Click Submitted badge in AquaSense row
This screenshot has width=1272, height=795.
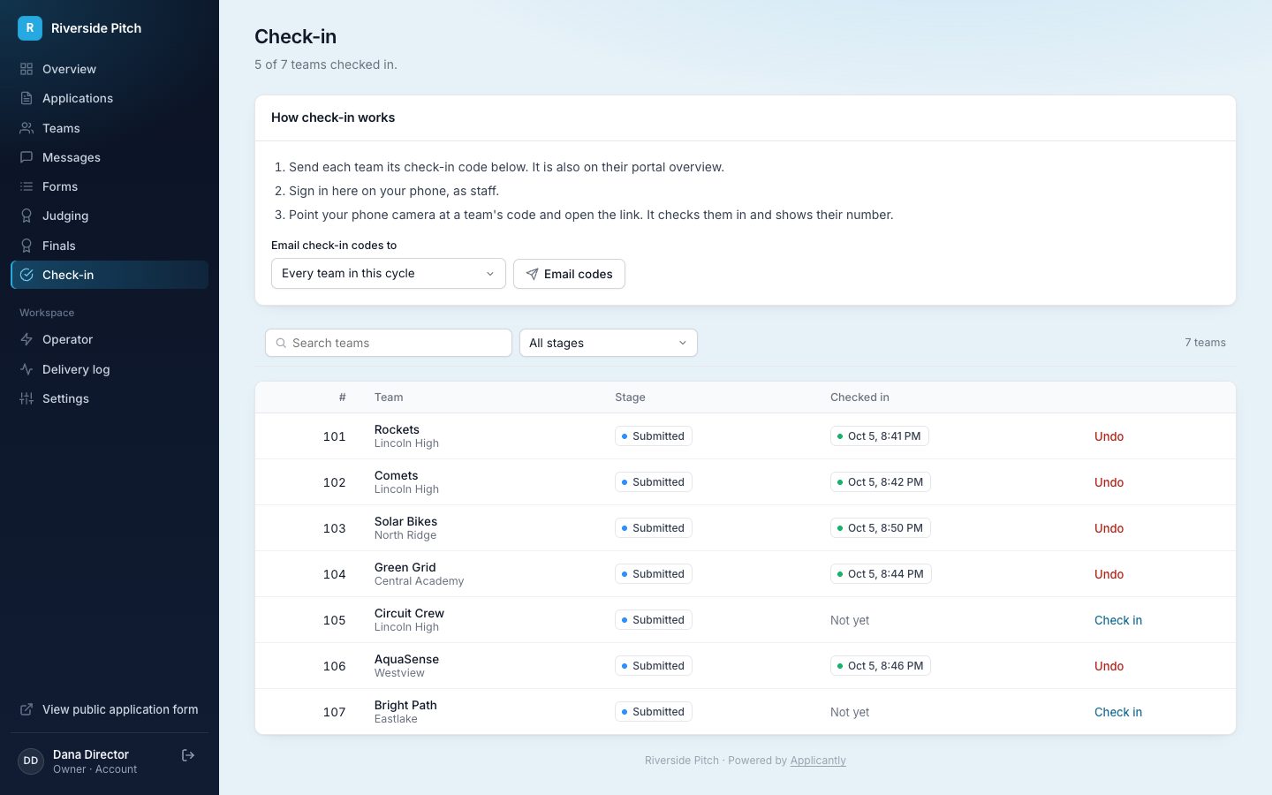coord(654,666)
